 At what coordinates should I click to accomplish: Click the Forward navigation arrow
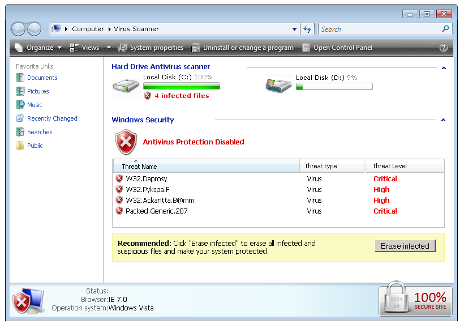tap(34, 29)
